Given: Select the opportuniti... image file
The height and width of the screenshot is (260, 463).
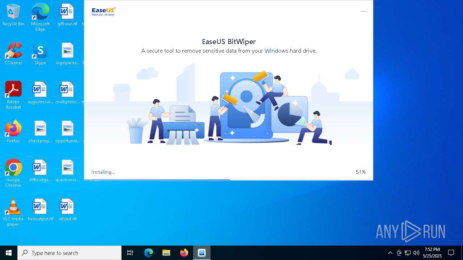Looking at the screenshot, I should (x=67, y=132).
